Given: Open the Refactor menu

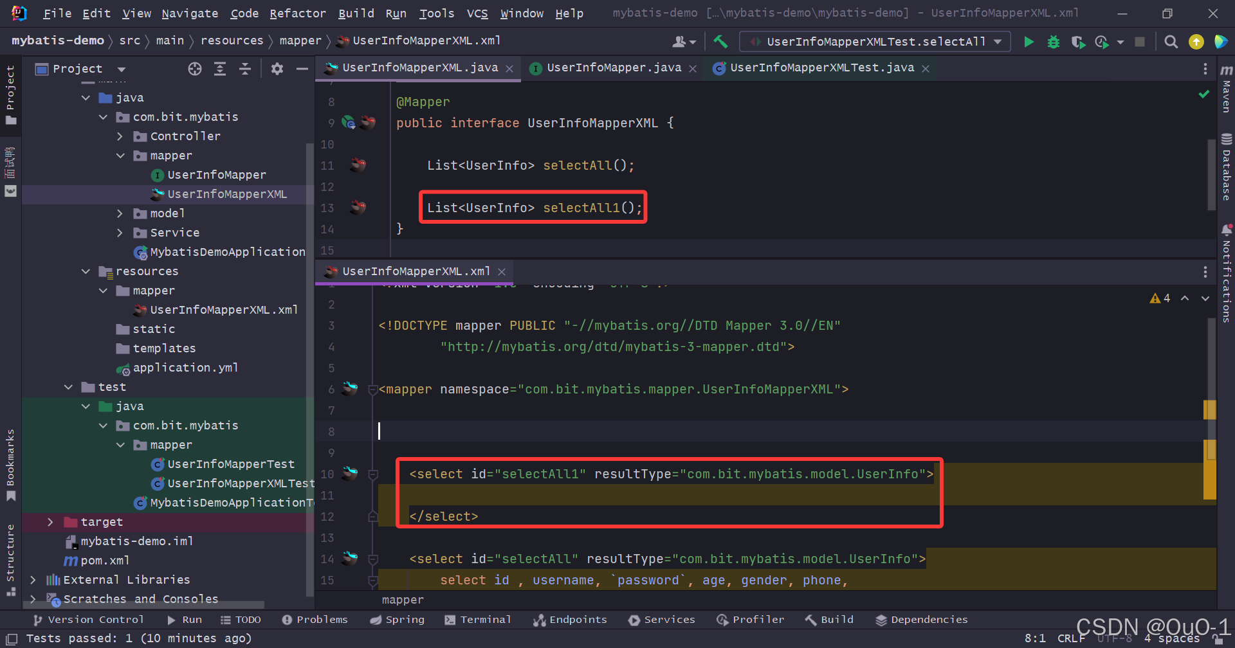Looking at the screenshot, I should (298, 14).
